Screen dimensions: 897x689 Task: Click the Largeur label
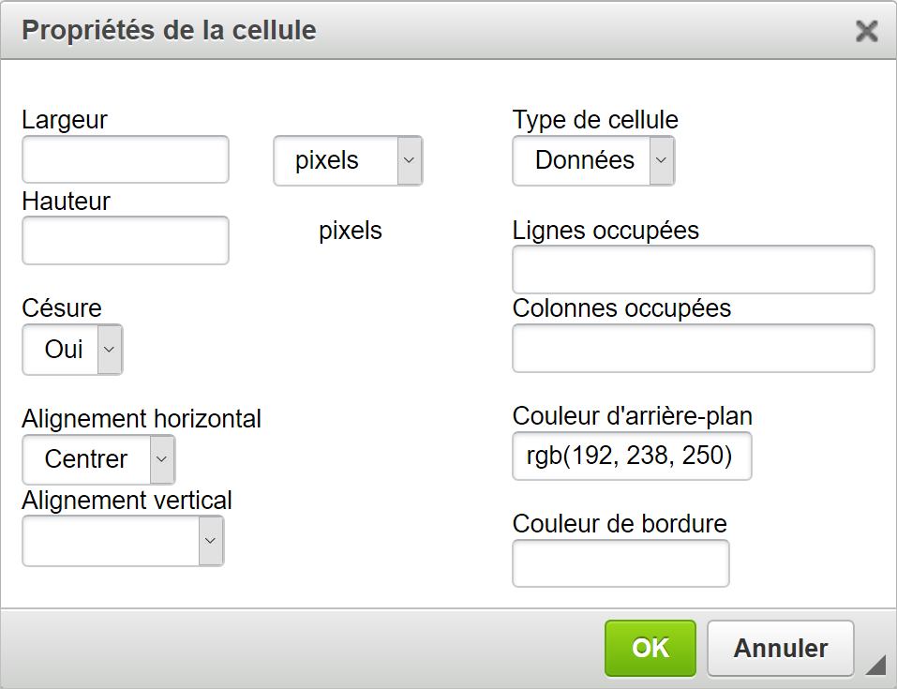(x=65, y=120)
